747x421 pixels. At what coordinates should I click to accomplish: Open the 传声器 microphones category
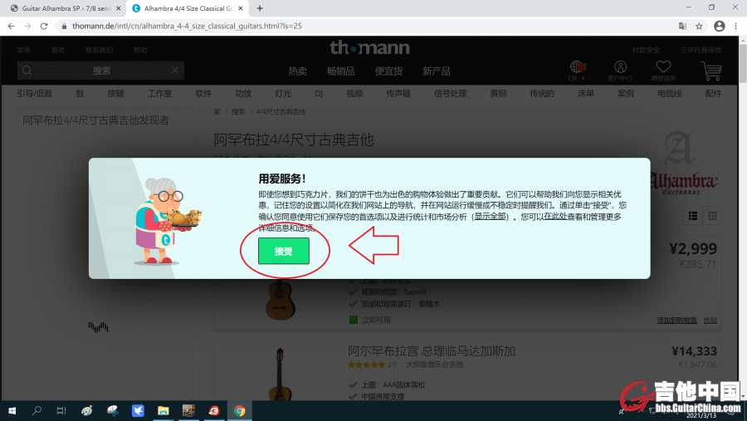click(398, 94)
